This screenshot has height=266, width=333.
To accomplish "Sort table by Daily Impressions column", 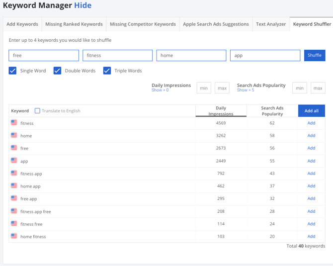I will coord(221,111).
